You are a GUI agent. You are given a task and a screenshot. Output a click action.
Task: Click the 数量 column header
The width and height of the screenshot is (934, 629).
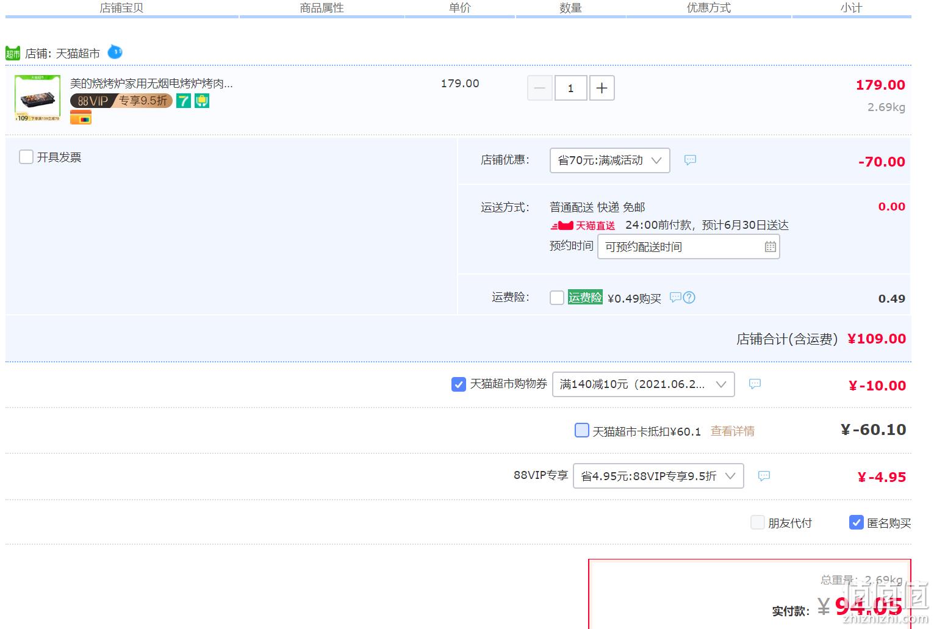pyautogui.click(x=571, y=8)
